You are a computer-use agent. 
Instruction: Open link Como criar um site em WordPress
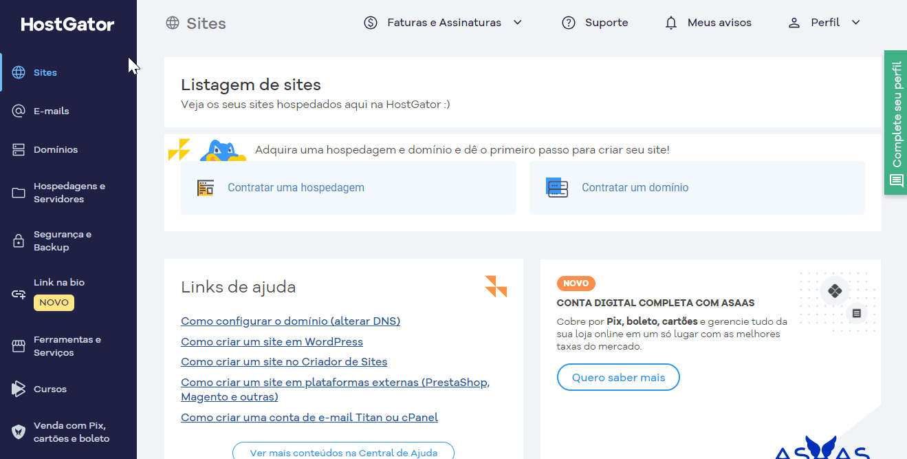[x=272, y=341]
